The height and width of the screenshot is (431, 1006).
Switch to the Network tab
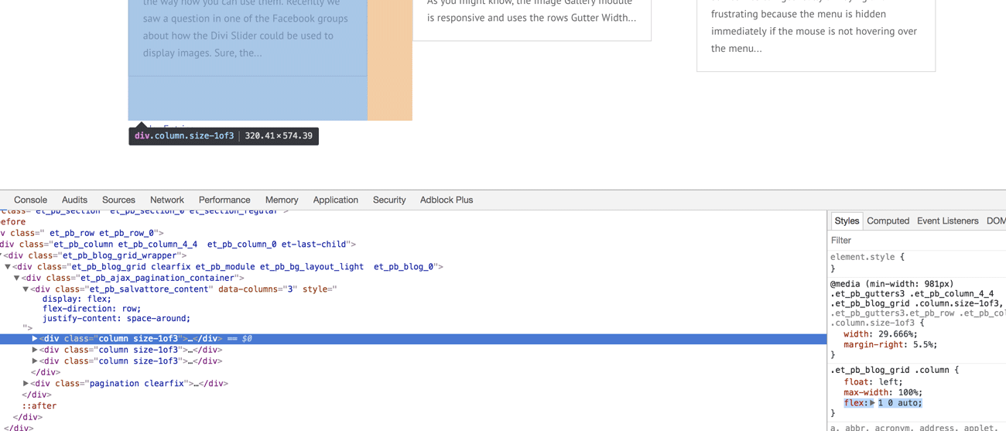[x=166, y=200]
